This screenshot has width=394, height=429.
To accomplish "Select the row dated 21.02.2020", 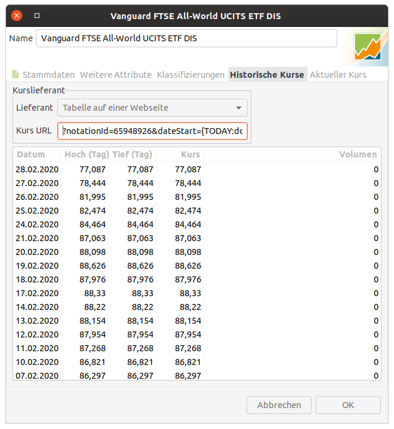I will 197,238.
